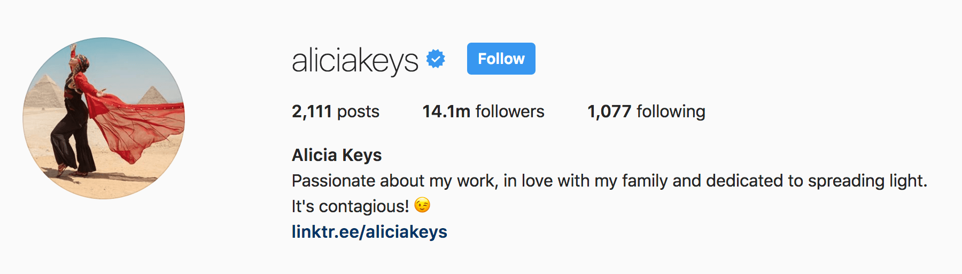Follow the aliciakeys account
This screenshot has height=274, width=962.
(x=501, y=59)
